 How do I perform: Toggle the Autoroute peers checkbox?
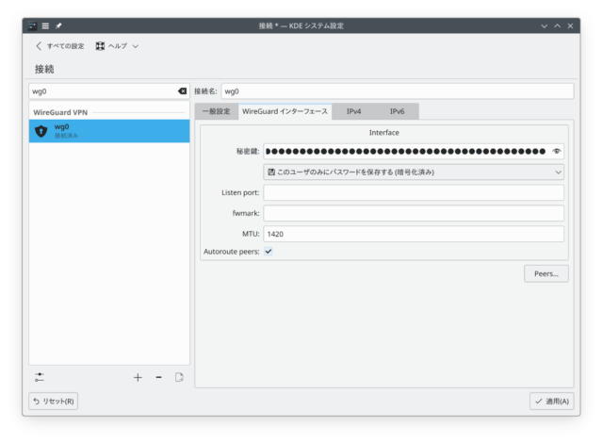(x=269, y=252)
